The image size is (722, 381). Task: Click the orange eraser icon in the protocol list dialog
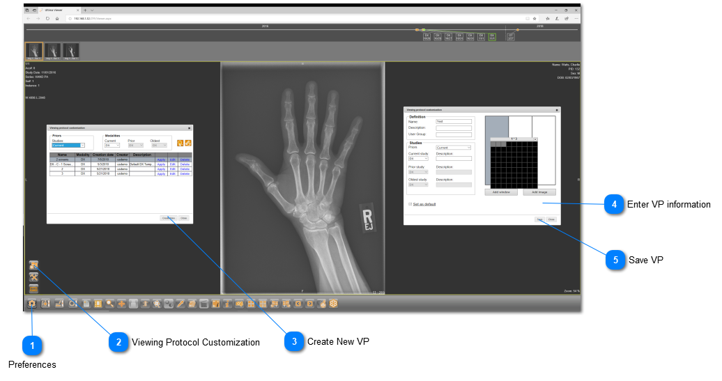click(x=188, y=143)
